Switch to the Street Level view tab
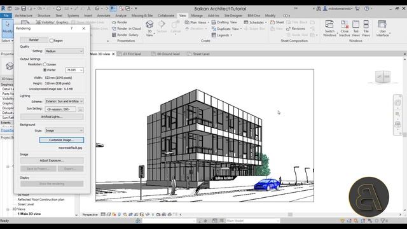The height and width of the screenshot is (229, 407). (x=201, y=54)
